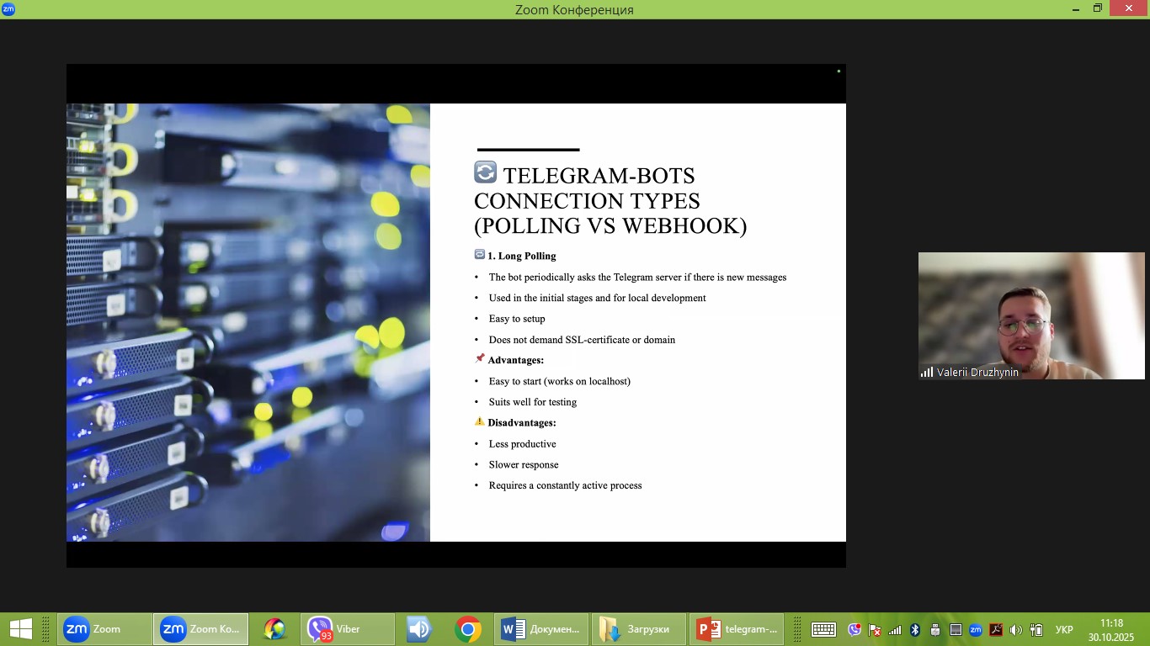The image size is (1150, 646).
Task: Open the Adobe Acrobat tray icon
Action: (996, 630)
